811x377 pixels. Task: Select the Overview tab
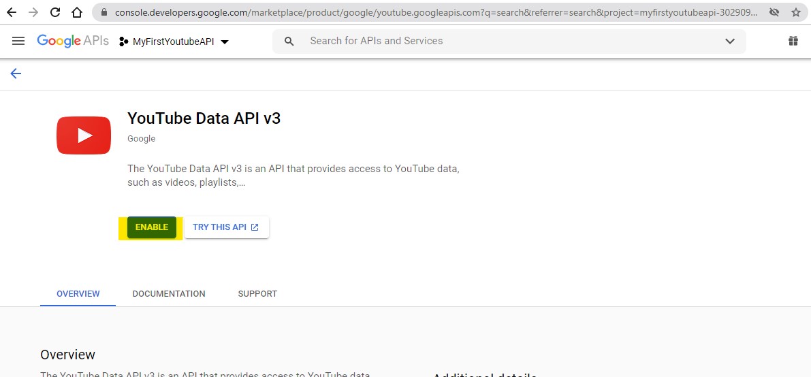click(x=78, y=294)
